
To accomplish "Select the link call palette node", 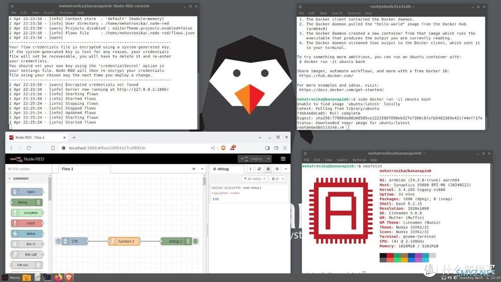I will point(27,254).
